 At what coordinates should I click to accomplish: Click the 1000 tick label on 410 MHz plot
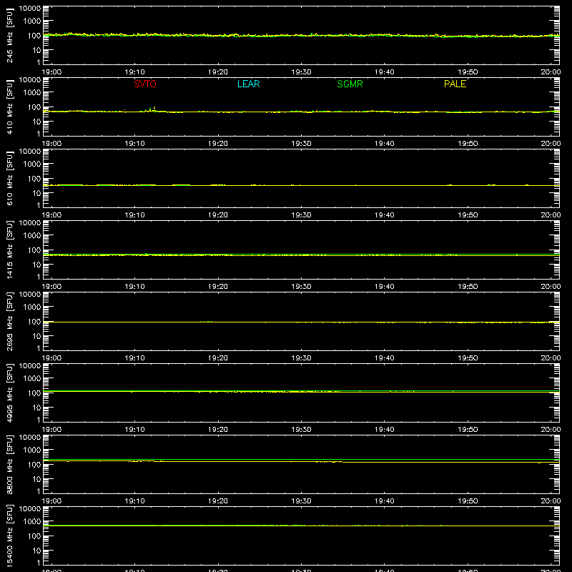[32, 93]
